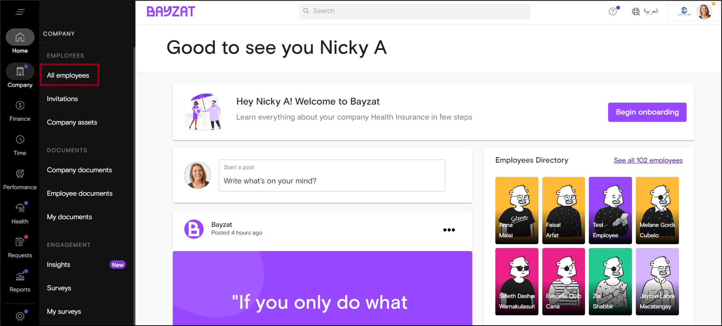
Task: Open Test Employee card
Action: click(610, 210)
